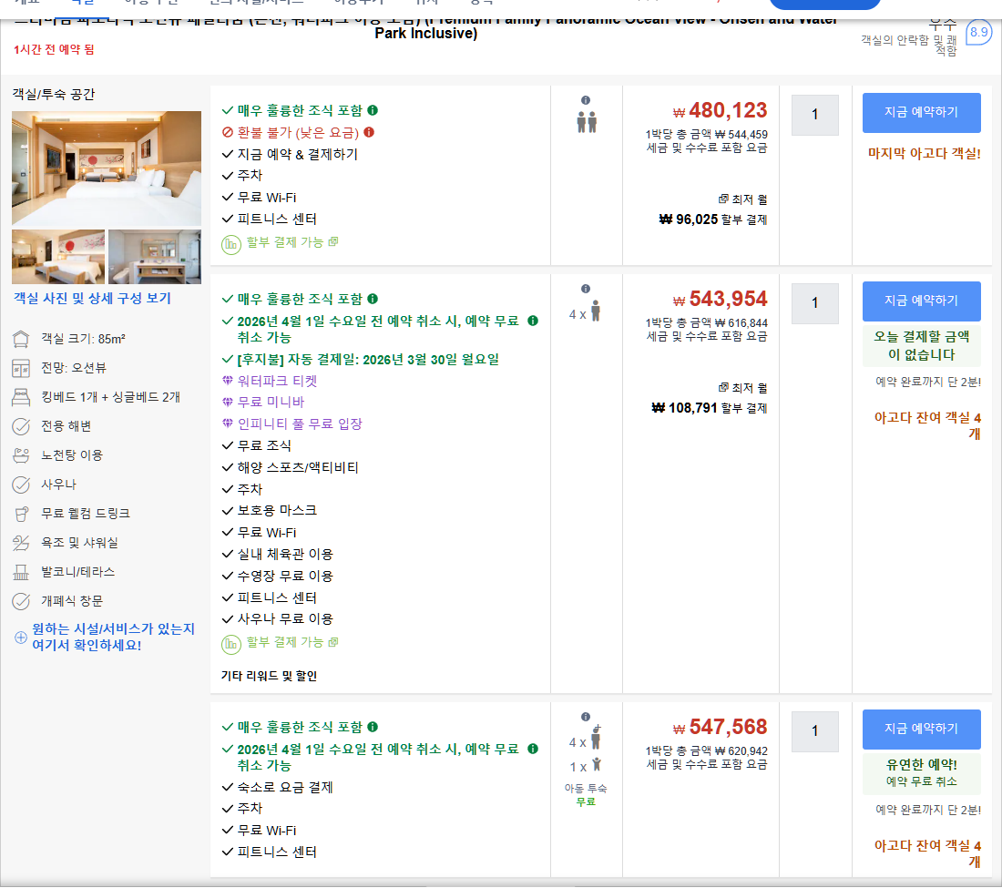Click info icon beside breakfast in ₩543,954 offer

pyautogui.click(x=373, y=299)
